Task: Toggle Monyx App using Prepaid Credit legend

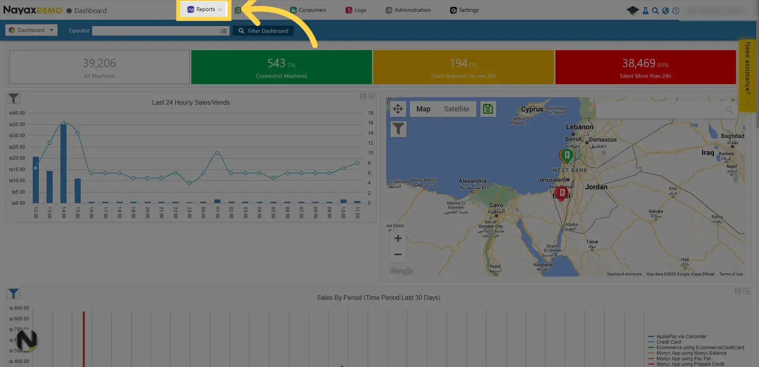Action: pyautogui.click(x=687, y=364)
